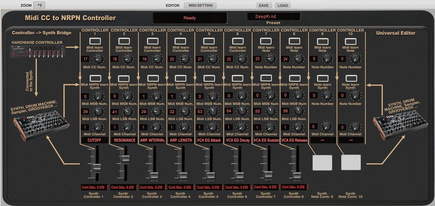Click Controller 3 Midi LSB Num. knob
This screenshot has width=435, height=206.
click(x=157, y=111)
